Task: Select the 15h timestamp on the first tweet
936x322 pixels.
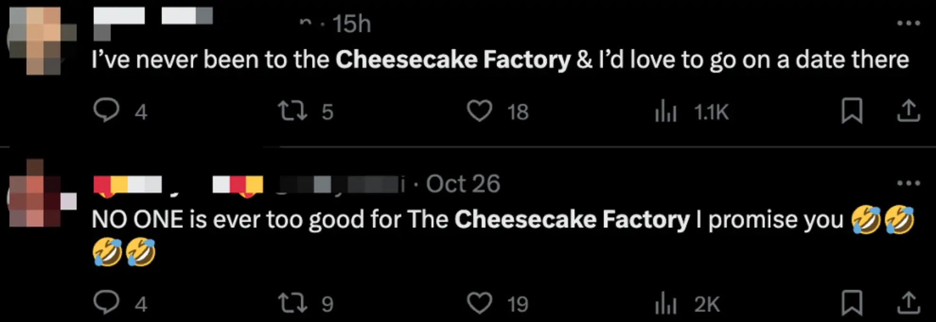Action: pyautogui.click(x=353, y=23)
